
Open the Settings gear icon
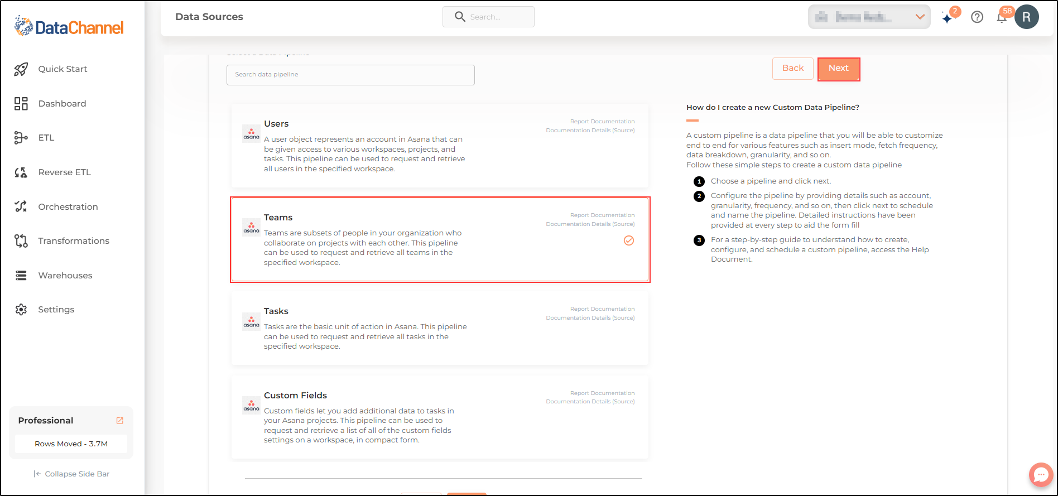tap(21, 310)
